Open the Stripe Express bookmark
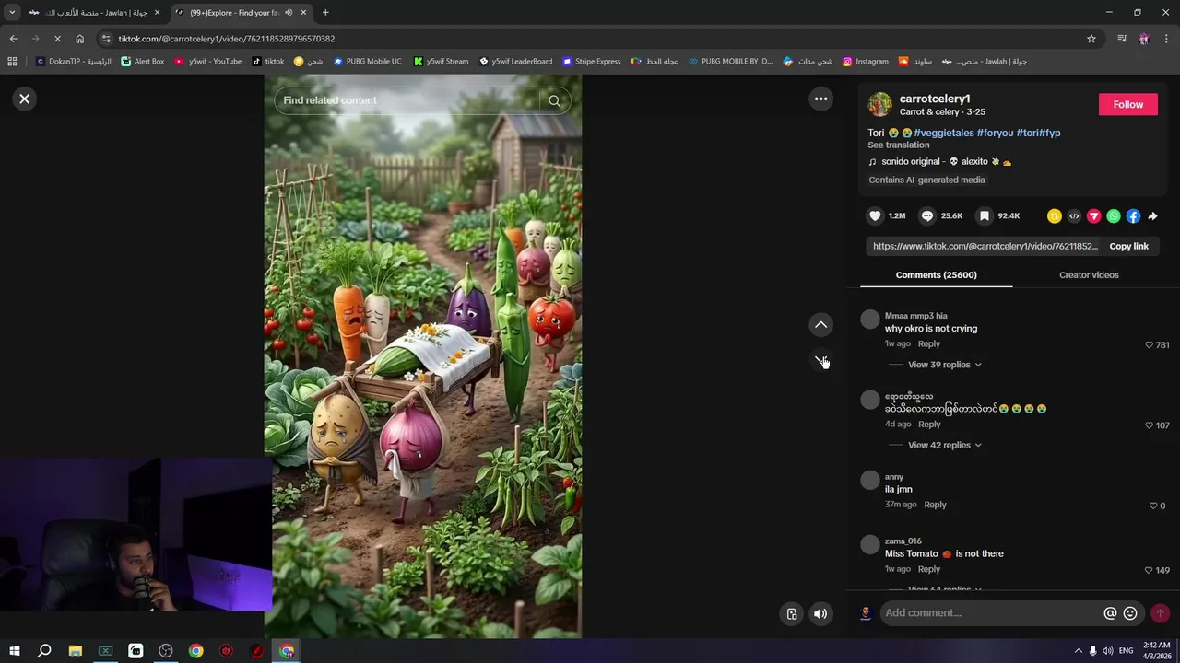 click(x=590, y=62)
